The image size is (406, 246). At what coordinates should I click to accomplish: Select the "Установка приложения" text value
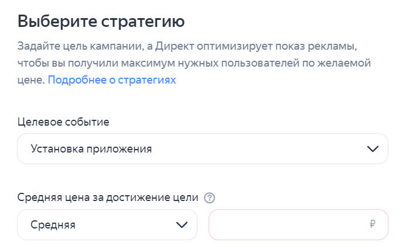point(91,149)
